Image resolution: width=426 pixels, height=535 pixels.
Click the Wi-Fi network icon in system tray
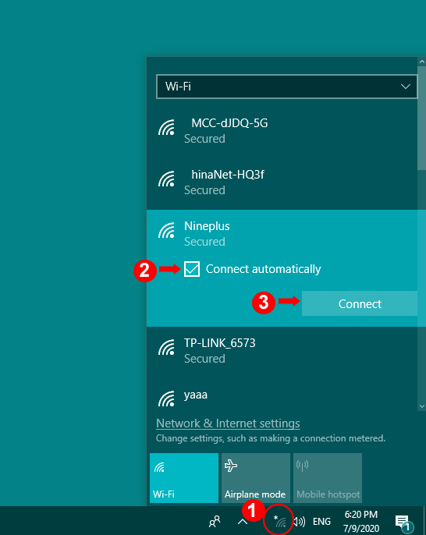[x=280, y=521]
